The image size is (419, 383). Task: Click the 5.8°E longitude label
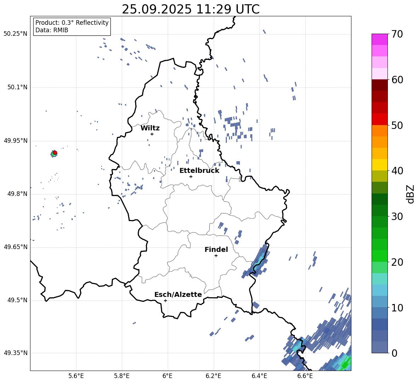click(122, 376)
